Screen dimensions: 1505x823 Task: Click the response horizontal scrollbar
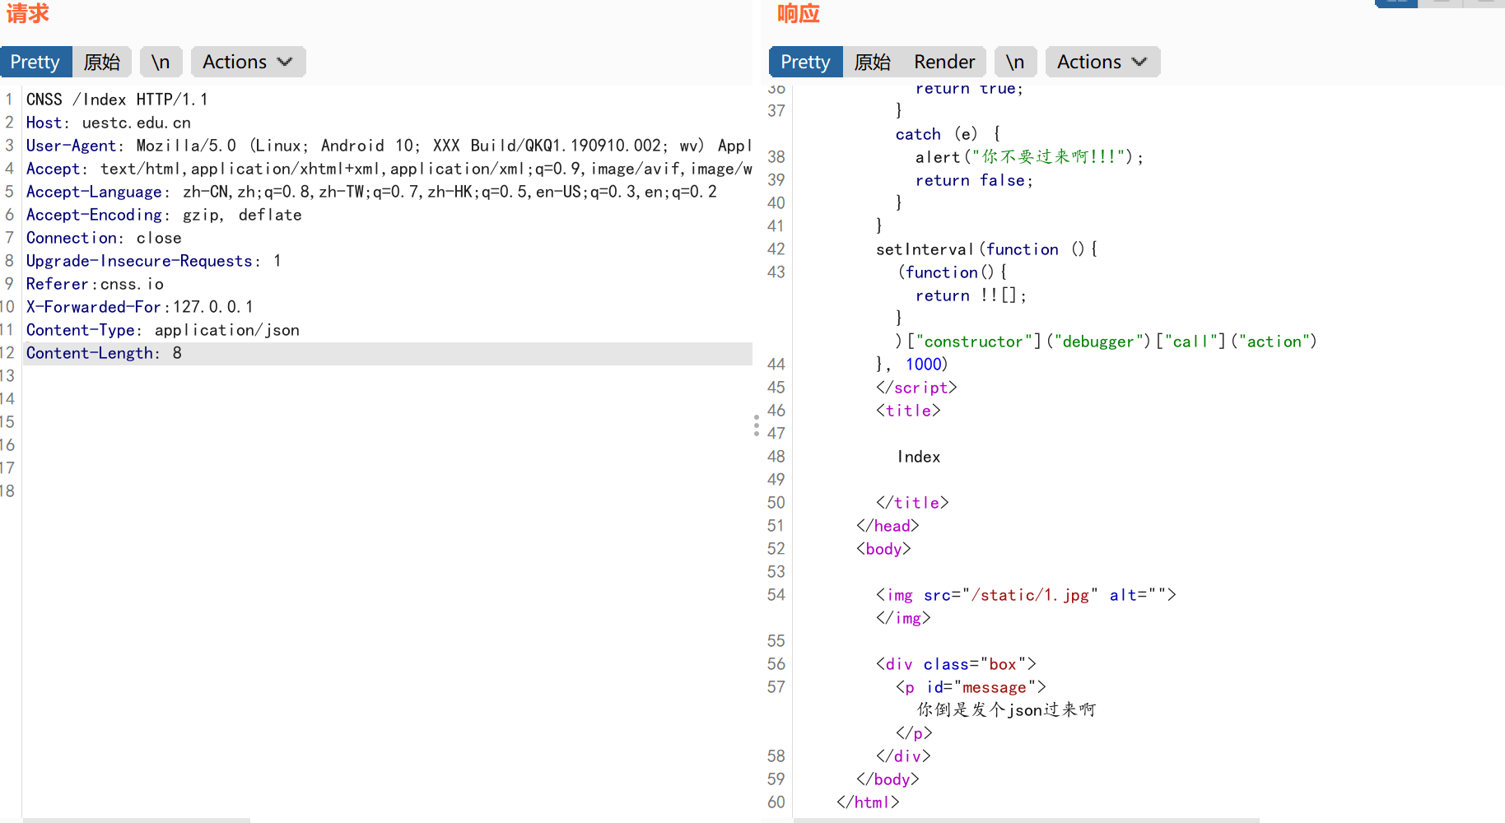point(1027,820)
